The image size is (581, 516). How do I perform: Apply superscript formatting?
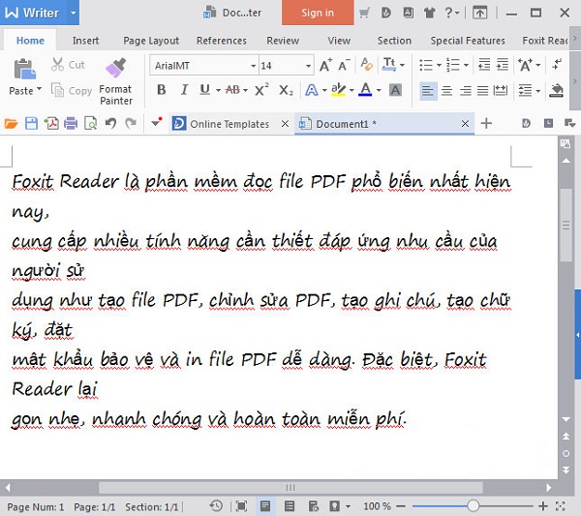(x=261, y=90)
